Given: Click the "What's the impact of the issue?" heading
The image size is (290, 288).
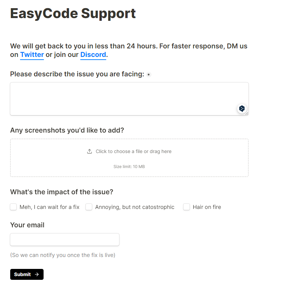Looking at the screenshot, I should pyautogui.click(x=61, y=192).
